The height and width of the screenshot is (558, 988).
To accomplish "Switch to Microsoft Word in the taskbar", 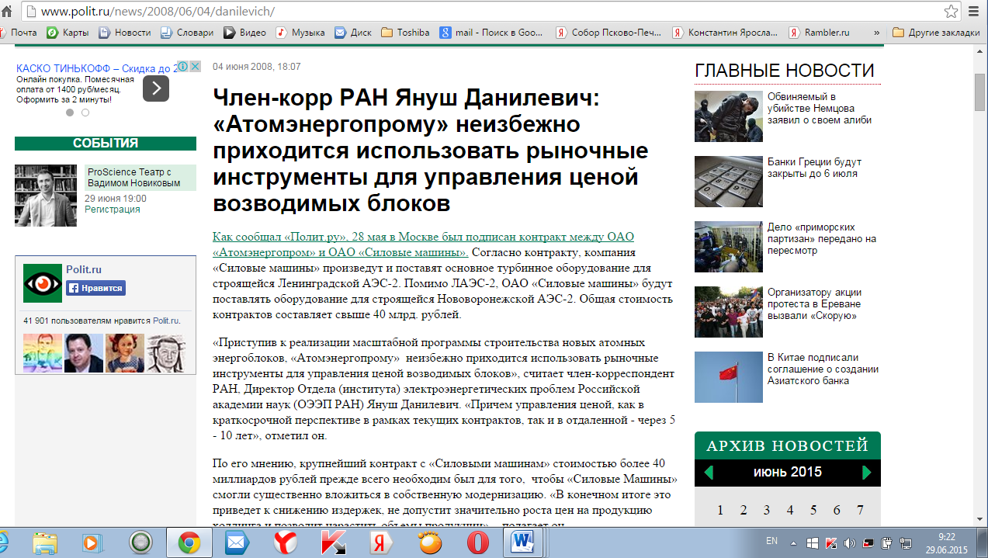I will coord(523,542).
